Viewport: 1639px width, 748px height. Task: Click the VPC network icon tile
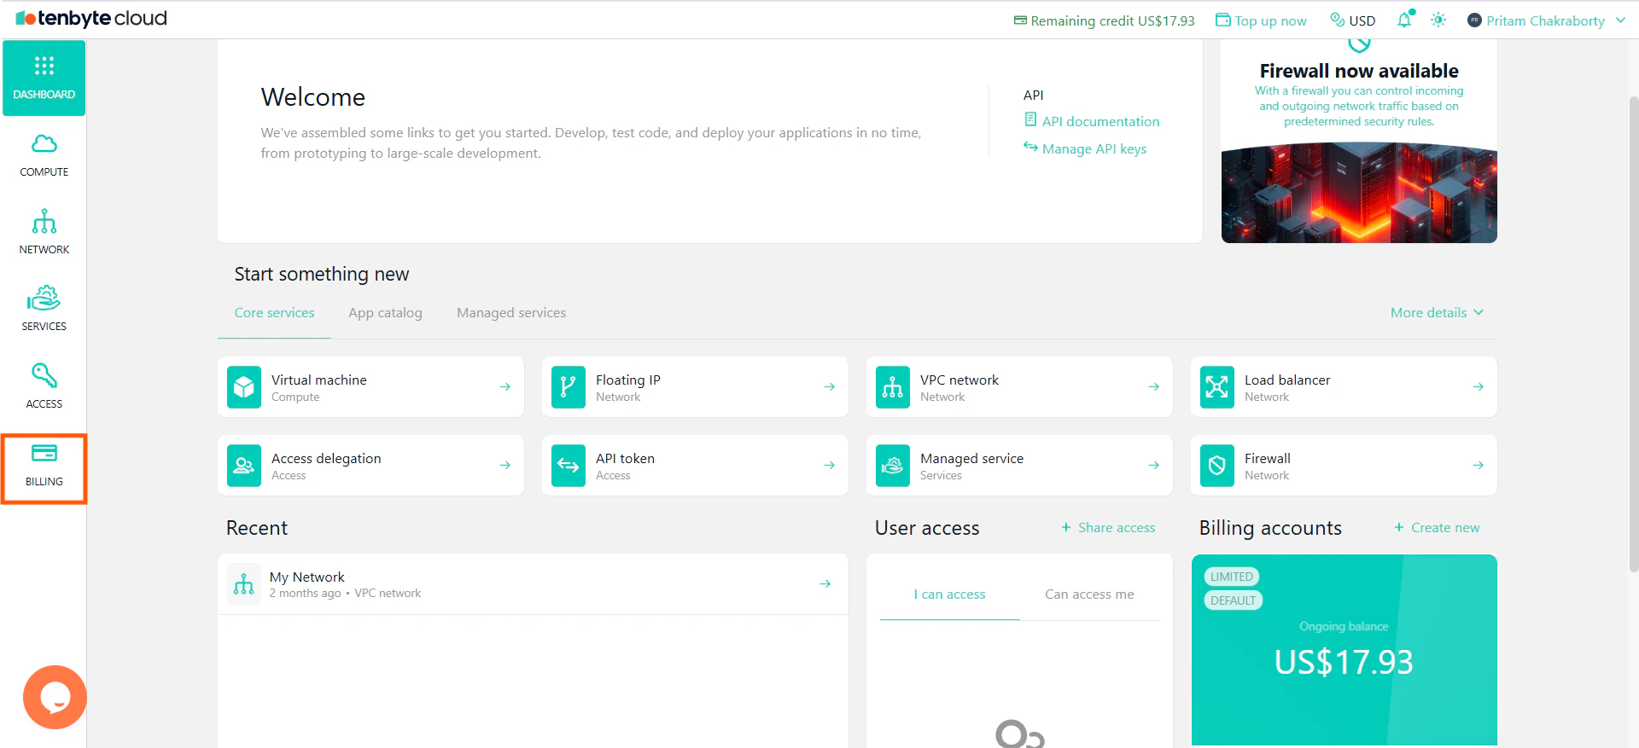[x=893, y=387]
